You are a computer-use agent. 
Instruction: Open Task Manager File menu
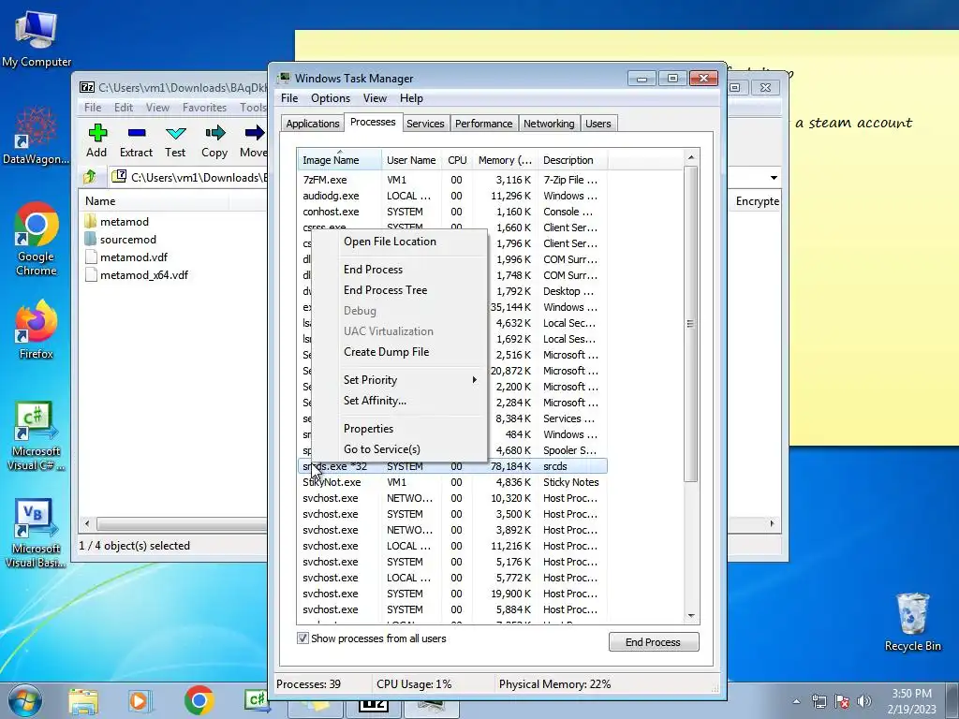coord(289,97)
